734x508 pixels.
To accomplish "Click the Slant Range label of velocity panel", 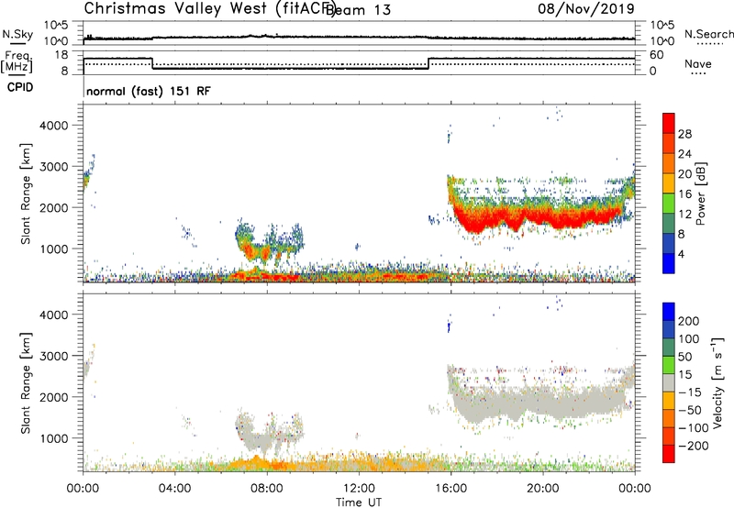I will (x=26, y=382).
